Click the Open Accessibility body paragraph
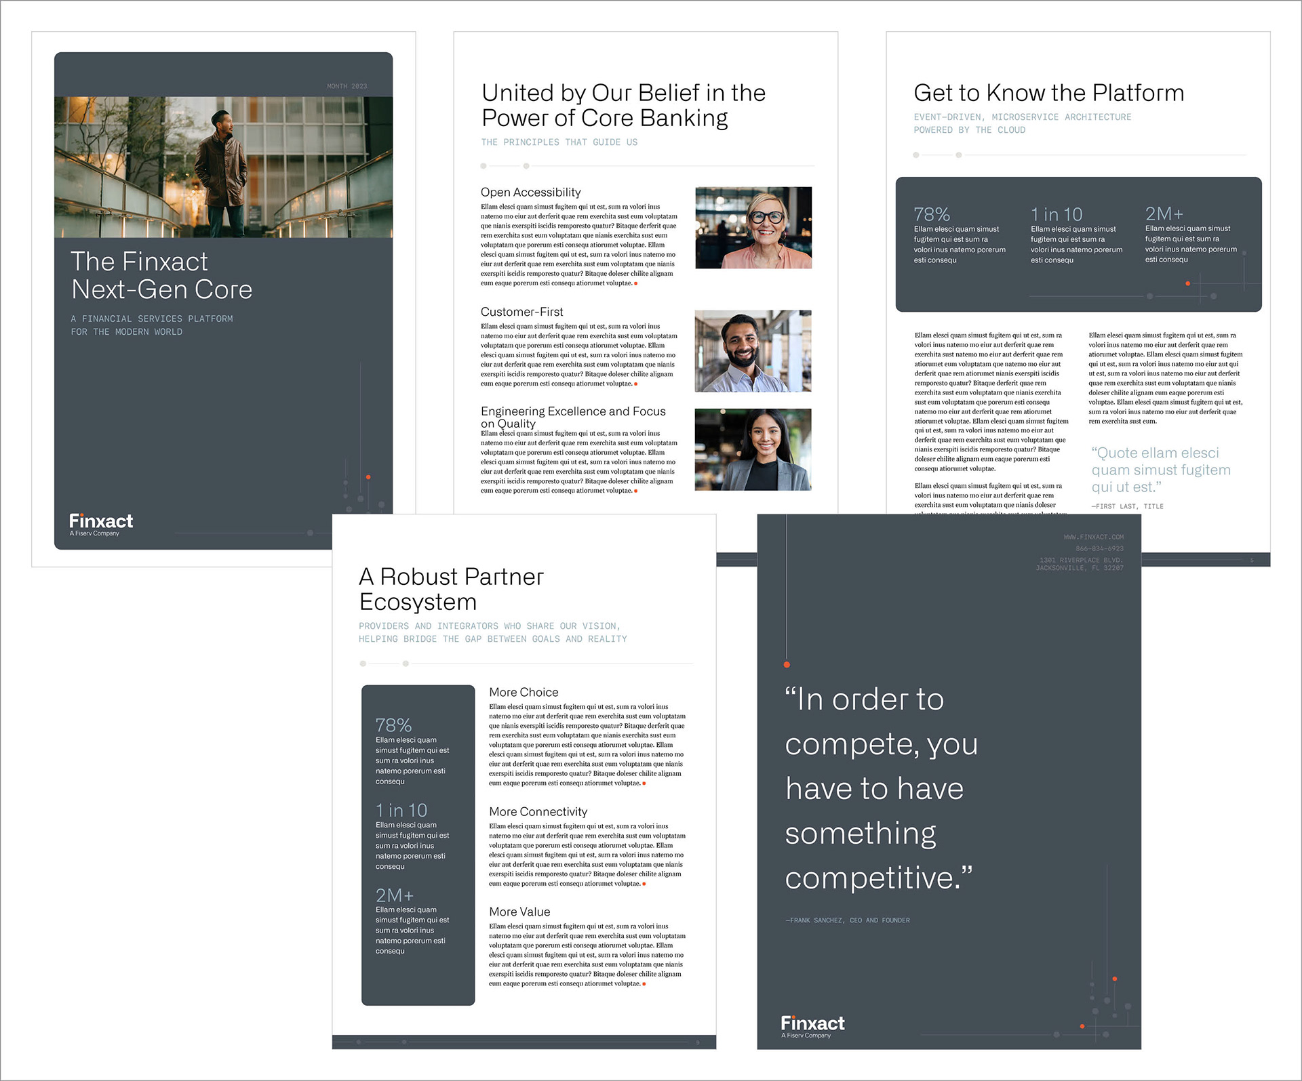Image resolution: width=1302 pixels, height=1081 pixels. 579,245
